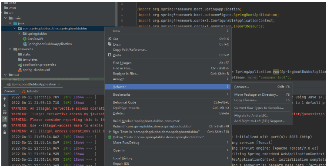Click the Debug bug icon
Viewport: 327px width, 166px height.
point(110,137)
